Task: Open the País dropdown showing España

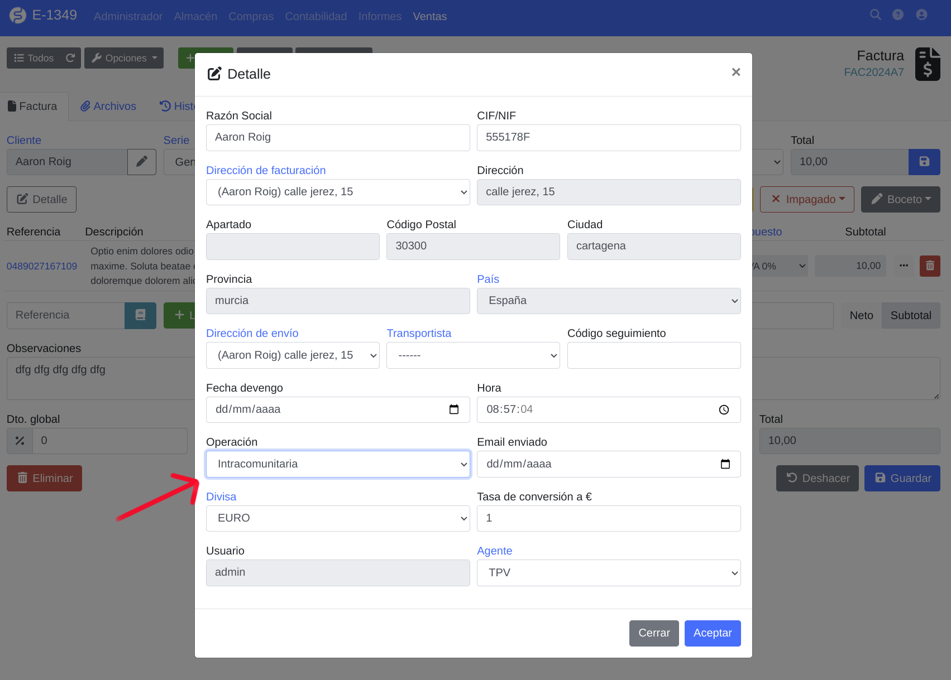Action: pyautogui.click(x=609, y=301)
